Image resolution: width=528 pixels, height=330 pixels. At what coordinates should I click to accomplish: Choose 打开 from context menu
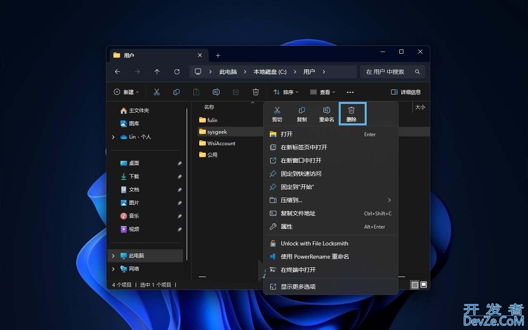click(x=330, y=134)
